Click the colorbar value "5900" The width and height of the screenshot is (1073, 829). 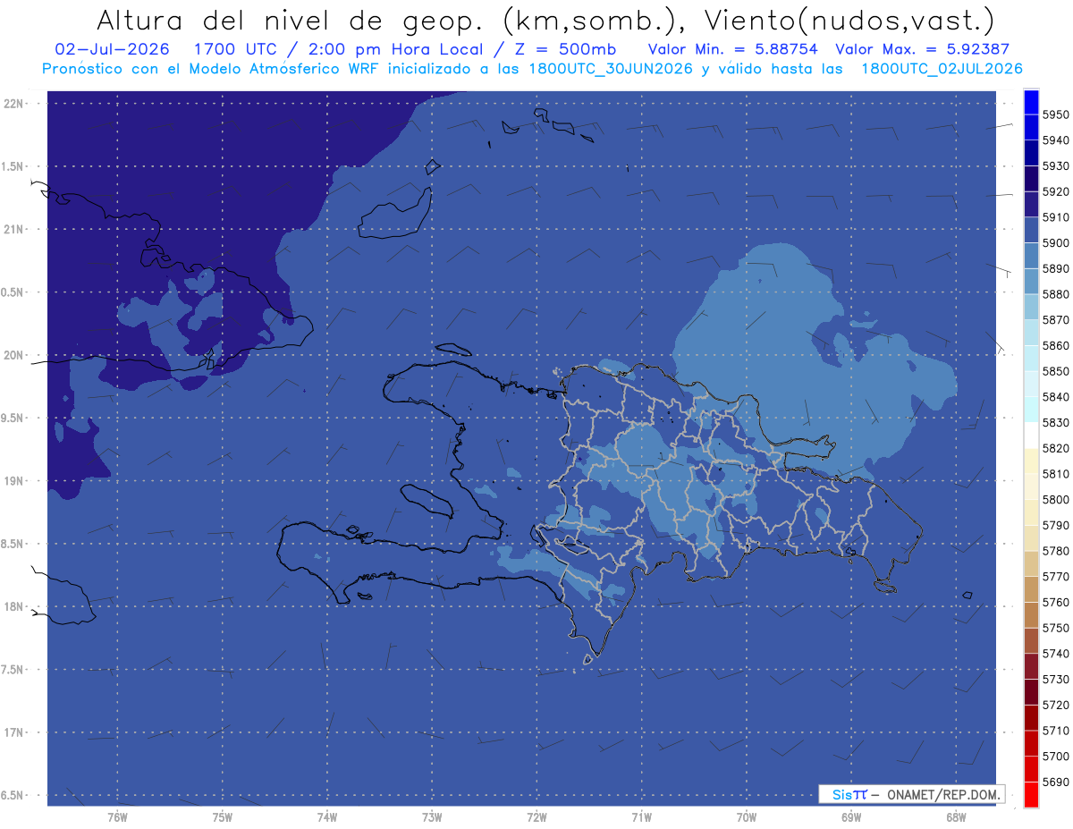pos(1056,243)
